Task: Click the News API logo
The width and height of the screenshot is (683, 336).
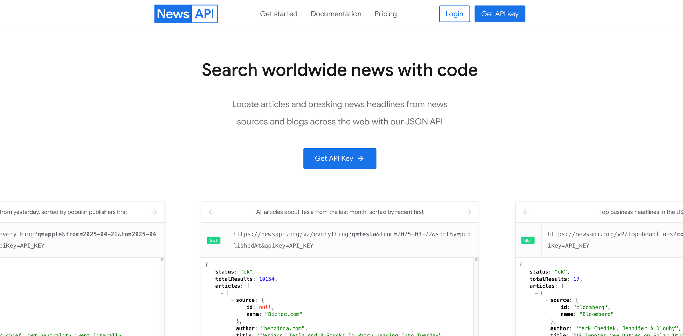Action: point(186,14)
